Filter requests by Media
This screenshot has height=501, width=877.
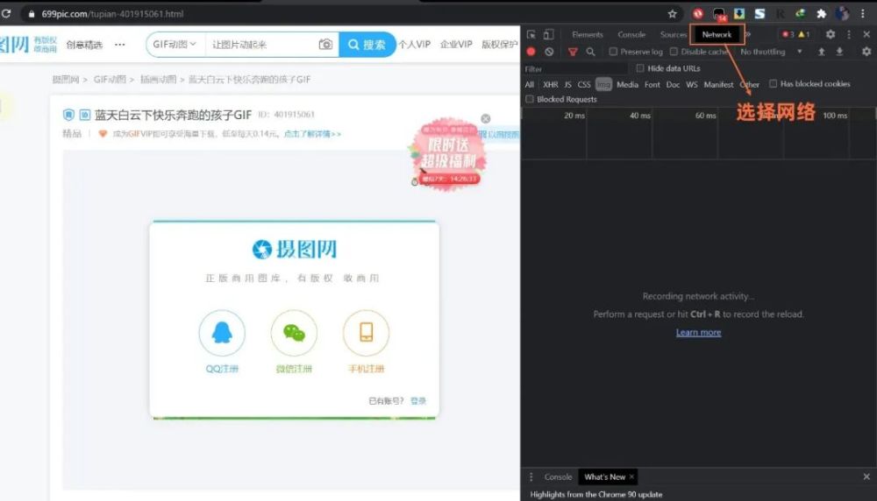[628, 84]
